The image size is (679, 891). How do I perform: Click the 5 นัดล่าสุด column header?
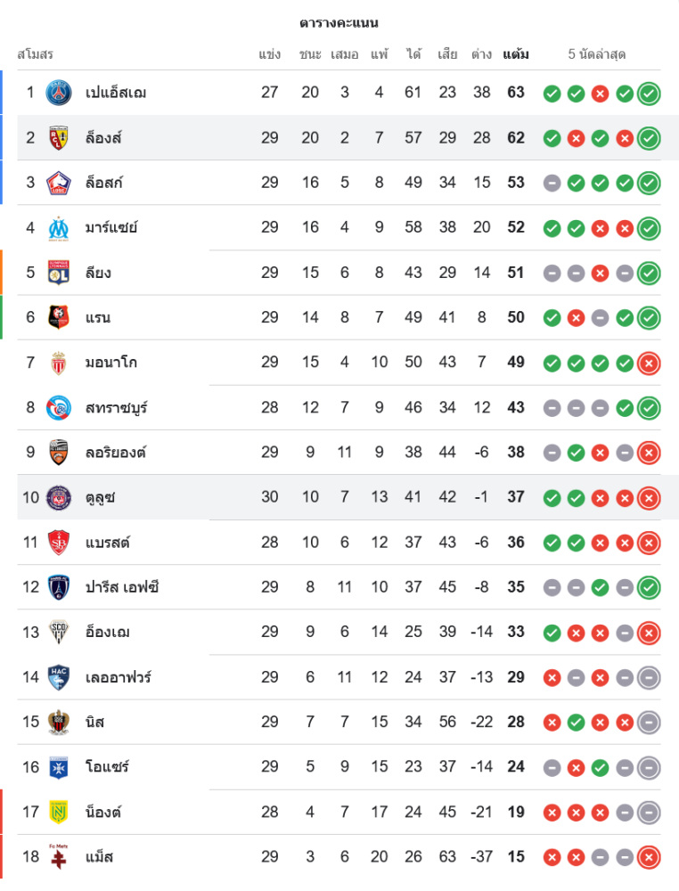pyautogui.click(x=597, y=54)
